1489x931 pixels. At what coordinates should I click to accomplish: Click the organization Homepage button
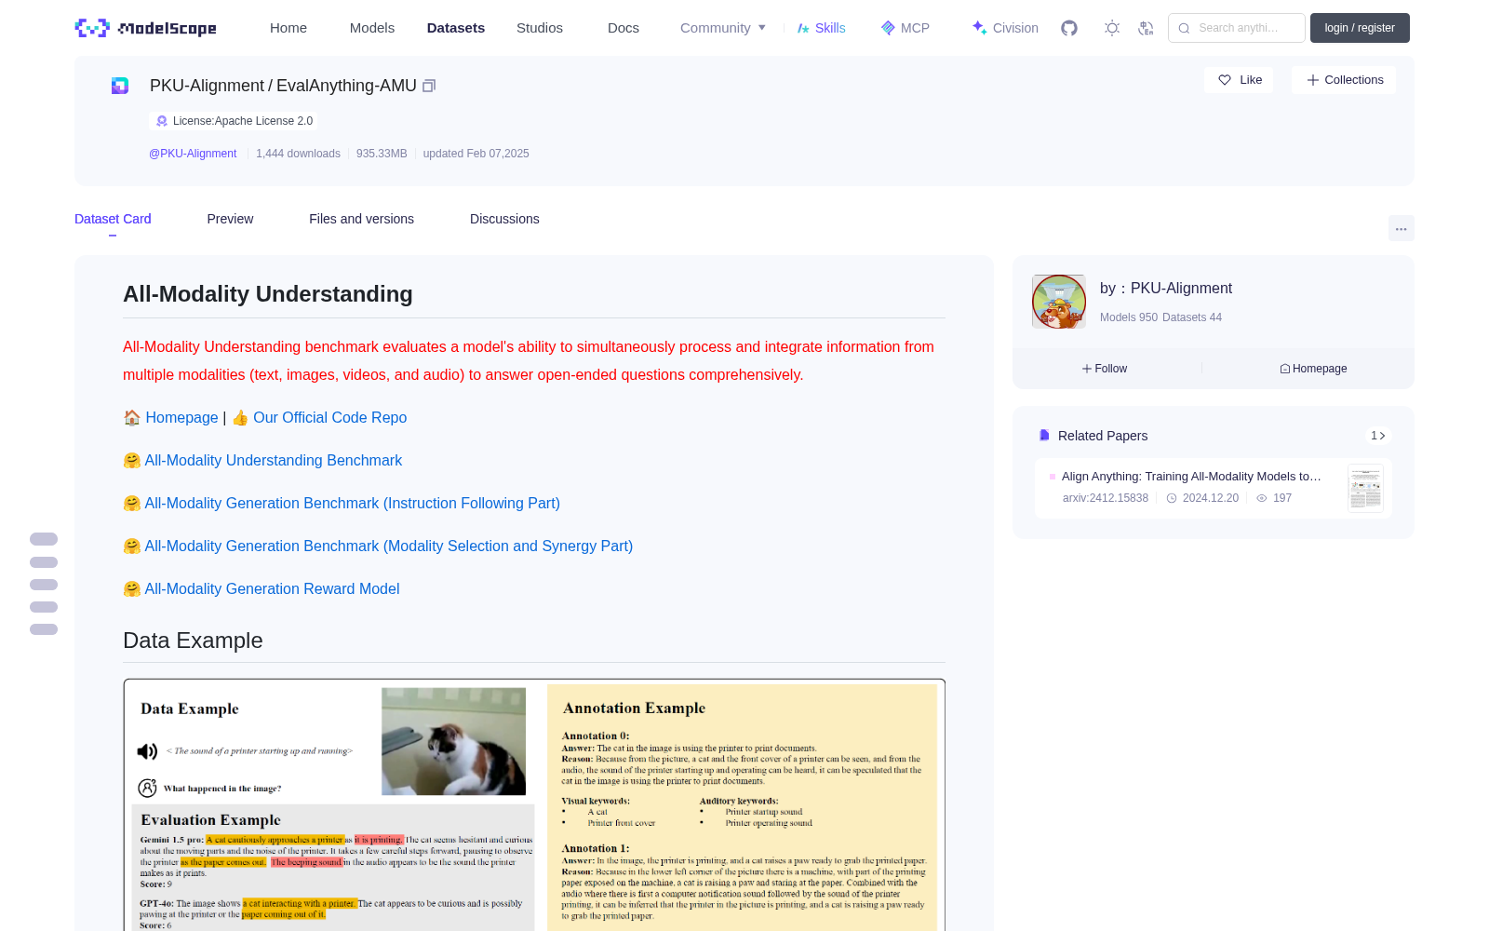[1313, 369]
